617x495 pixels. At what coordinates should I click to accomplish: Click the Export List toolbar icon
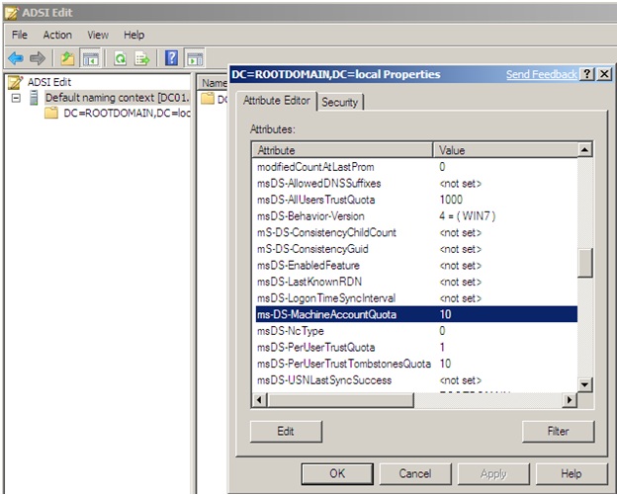pos(142,58)
